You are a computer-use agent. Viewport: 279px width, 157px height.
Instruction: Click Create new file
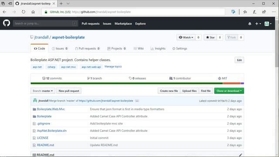pos(169,91)
